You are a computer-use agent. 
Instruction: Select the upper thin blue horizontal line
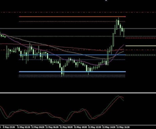click(72, 55)
